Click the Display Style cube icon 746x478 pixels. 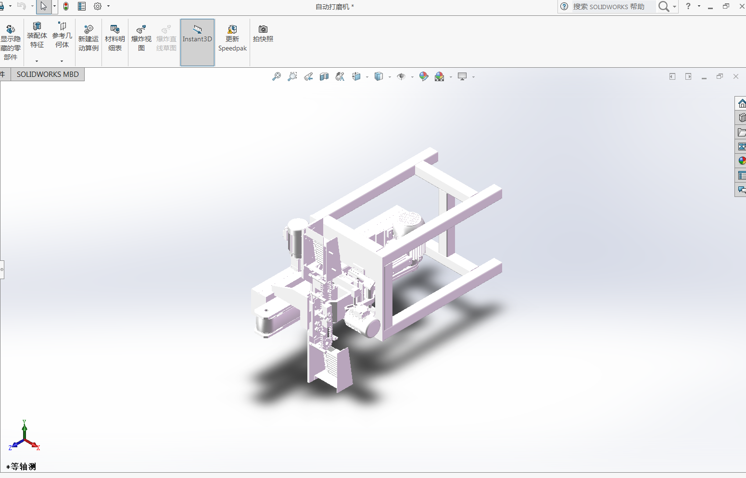pos(379,76)
